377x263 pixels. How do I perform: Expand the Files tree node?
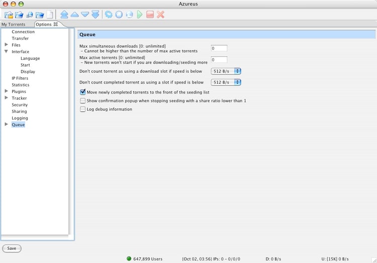tap(7, 45)
